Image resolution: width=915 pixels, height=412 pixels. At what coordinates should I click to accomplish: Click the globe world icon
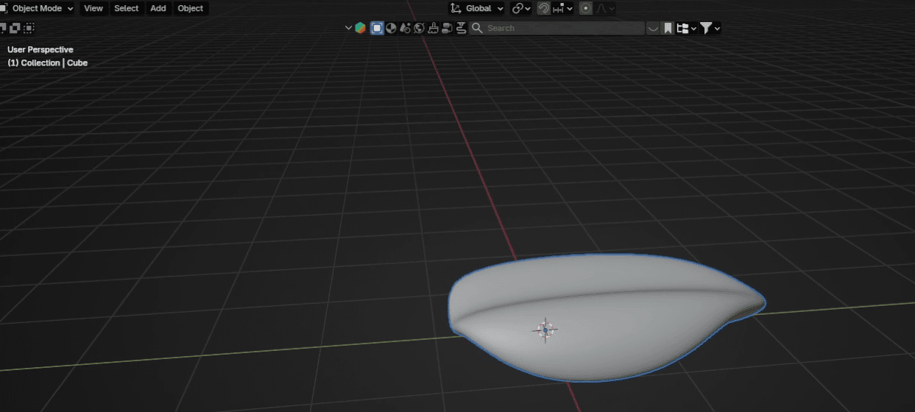point(419,28)
